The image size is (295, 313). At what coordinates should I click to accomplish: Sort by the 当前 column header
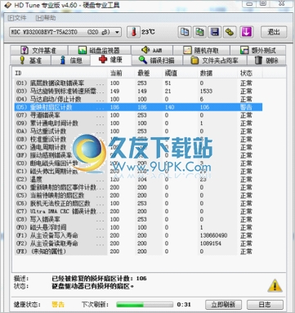pyautogui.click(x=121, y=73)
